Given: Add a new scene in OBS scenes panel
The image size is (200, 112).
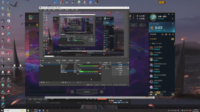Looking at the screenshot, I should 40,82.
